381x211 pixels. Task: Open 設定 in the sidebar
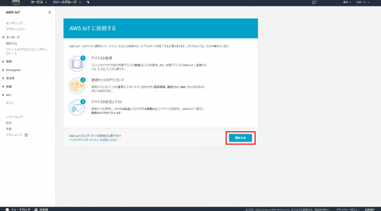pos(9,123)
